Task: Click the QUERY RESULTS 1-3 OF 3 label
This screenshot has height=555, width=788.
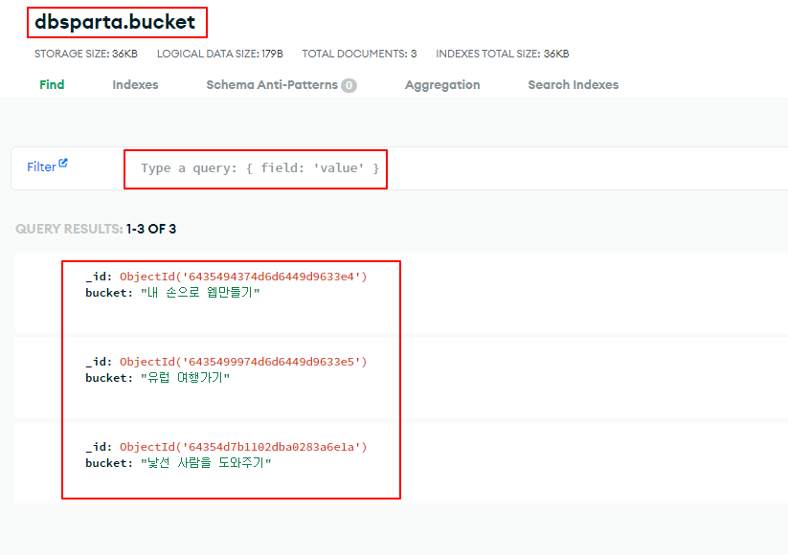Action: pos(96,229)
